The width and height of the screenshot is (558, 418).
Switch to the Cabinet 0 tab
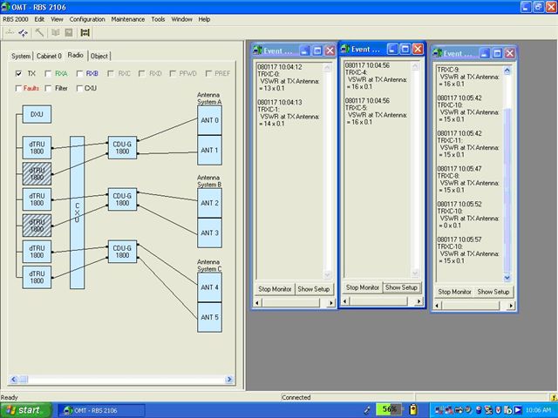[x=49, y=56]
